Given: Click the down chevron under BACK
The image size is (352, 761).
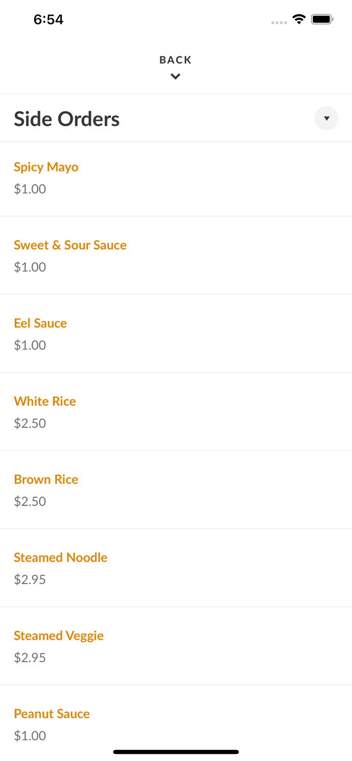Looking at the screenshot, I should (x=176, y=77).
